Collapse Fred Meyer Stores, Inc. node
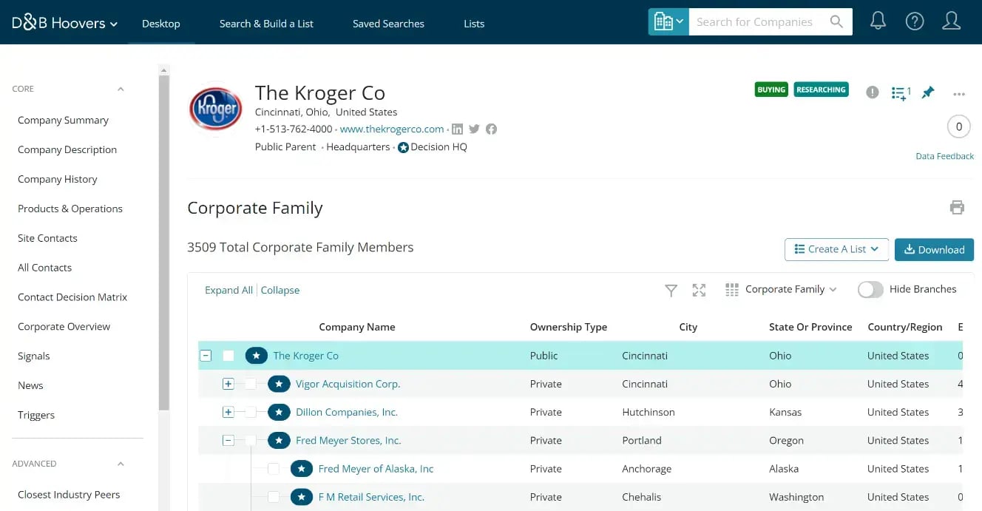This screenshot has height=511, width=982. [228, 441]
